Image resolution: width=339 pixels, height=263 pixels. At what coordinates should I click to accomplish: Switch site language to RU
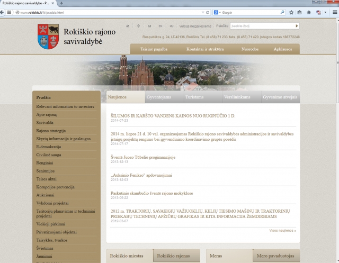coord(172,26)
